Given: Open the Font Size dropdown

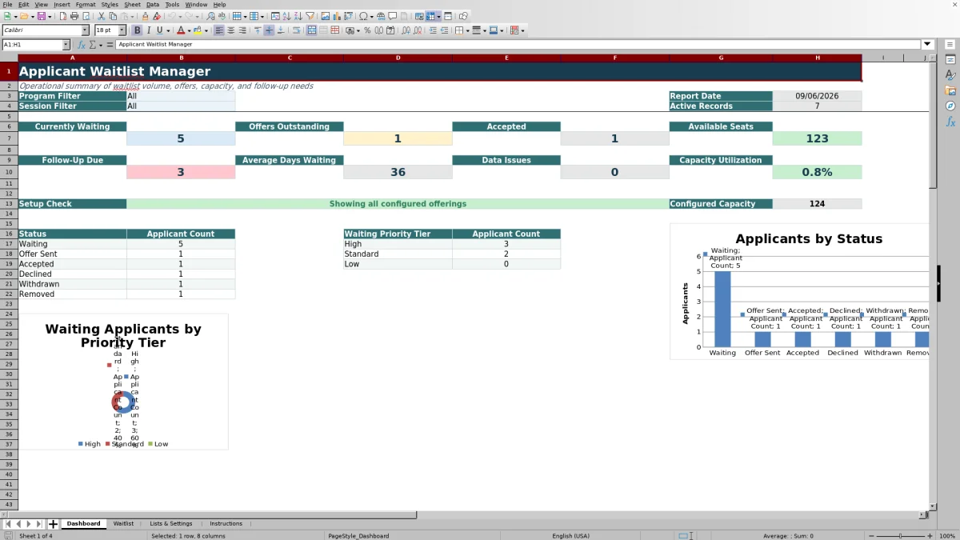Looking at the screenshot, I should [122, 30].
